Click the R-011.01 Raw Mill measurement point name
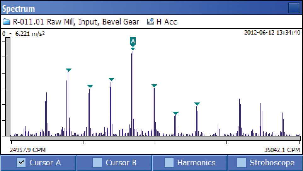303x171 pixels. point(76,22)
